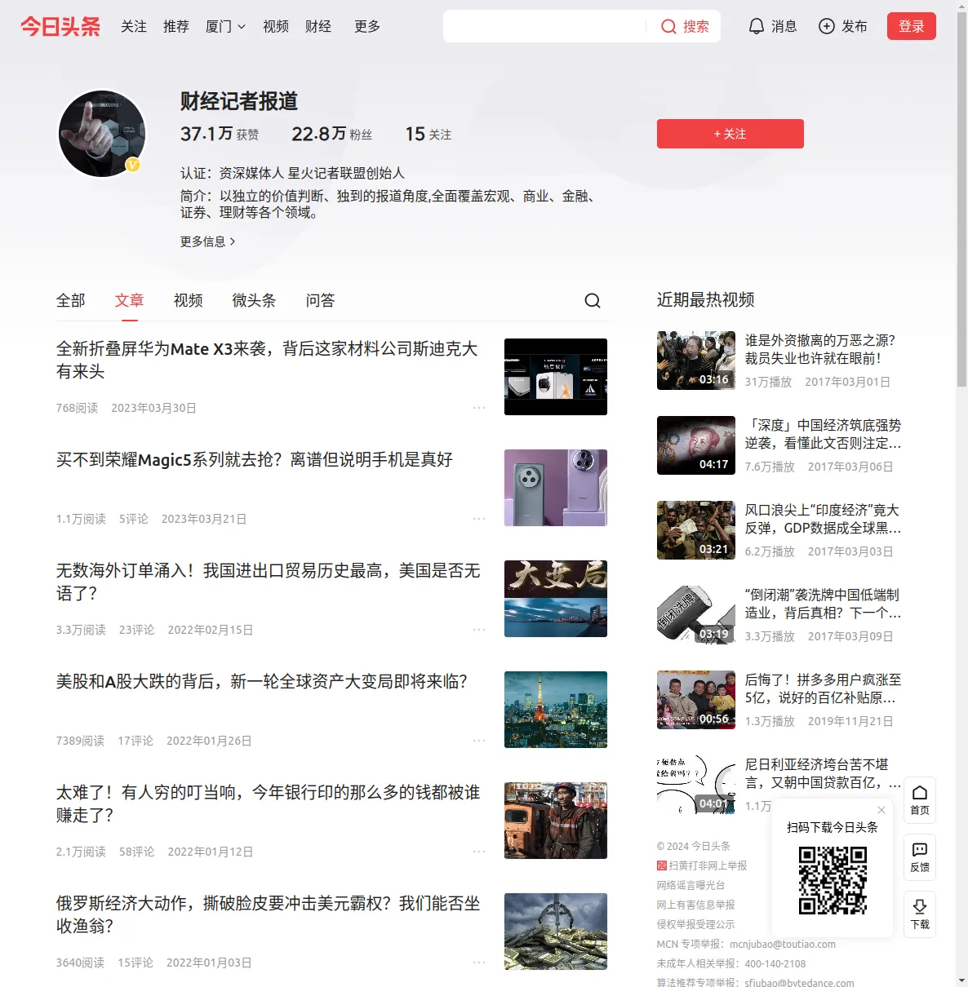
Task: Open the 扫黄打非网上举报 footer link
Action: [x=702, y=865]
